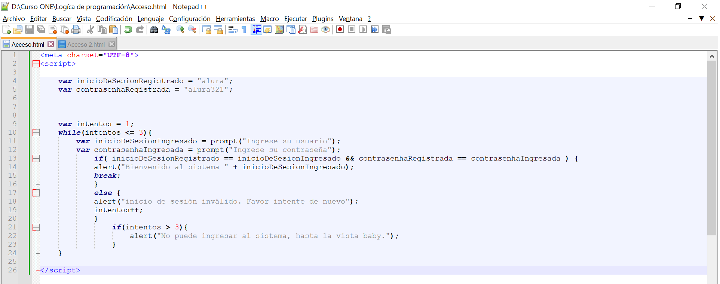The image size is (720, 284).
Task: Click the Save Recorded Macro icon
Action: [387, 30]
